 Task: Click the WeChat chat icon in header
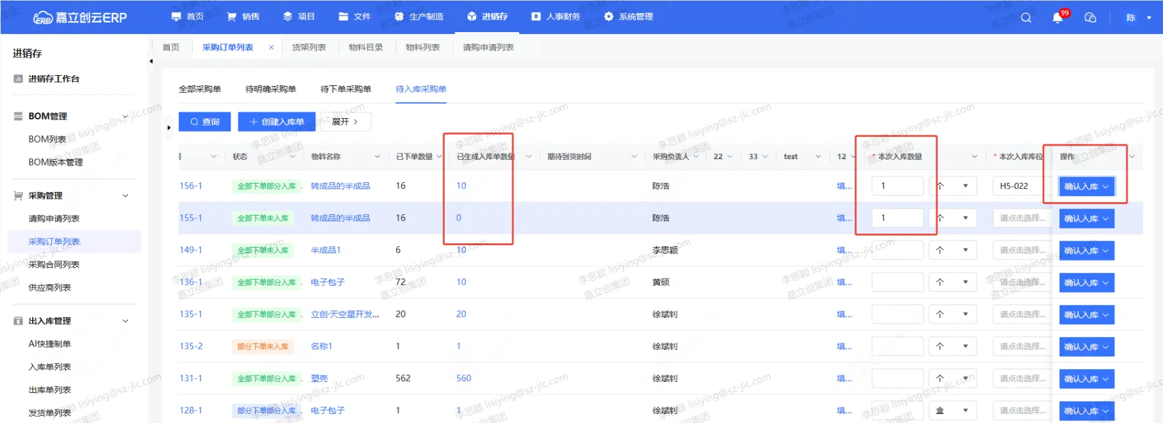pos(1090,17)
